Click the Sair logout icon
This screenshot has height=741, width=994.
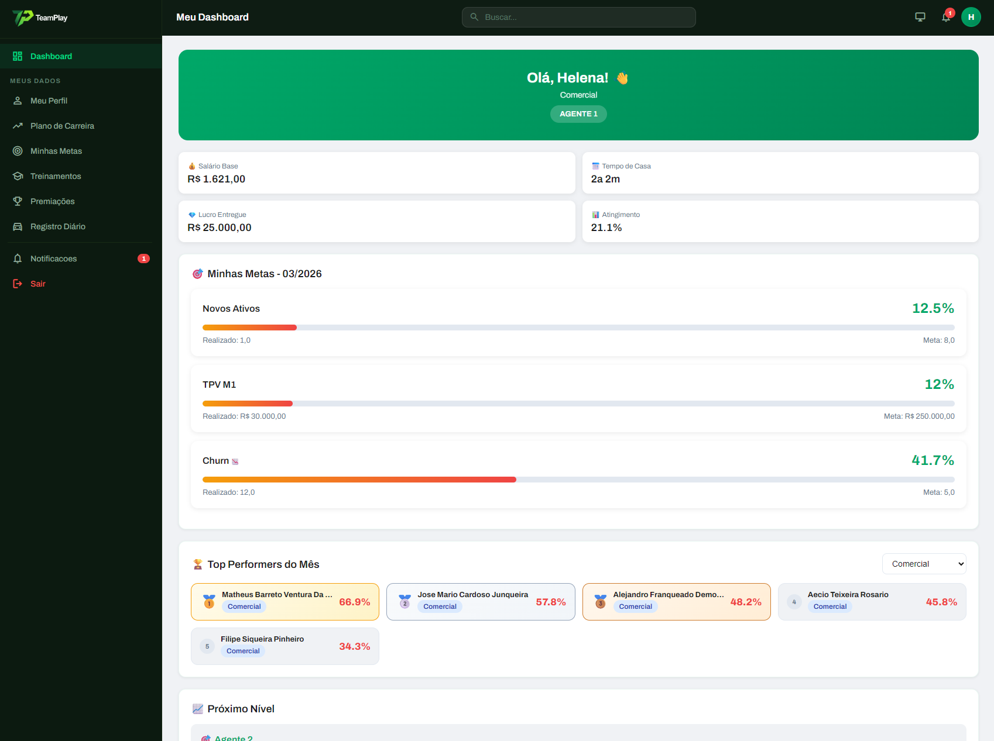(18, 284)
